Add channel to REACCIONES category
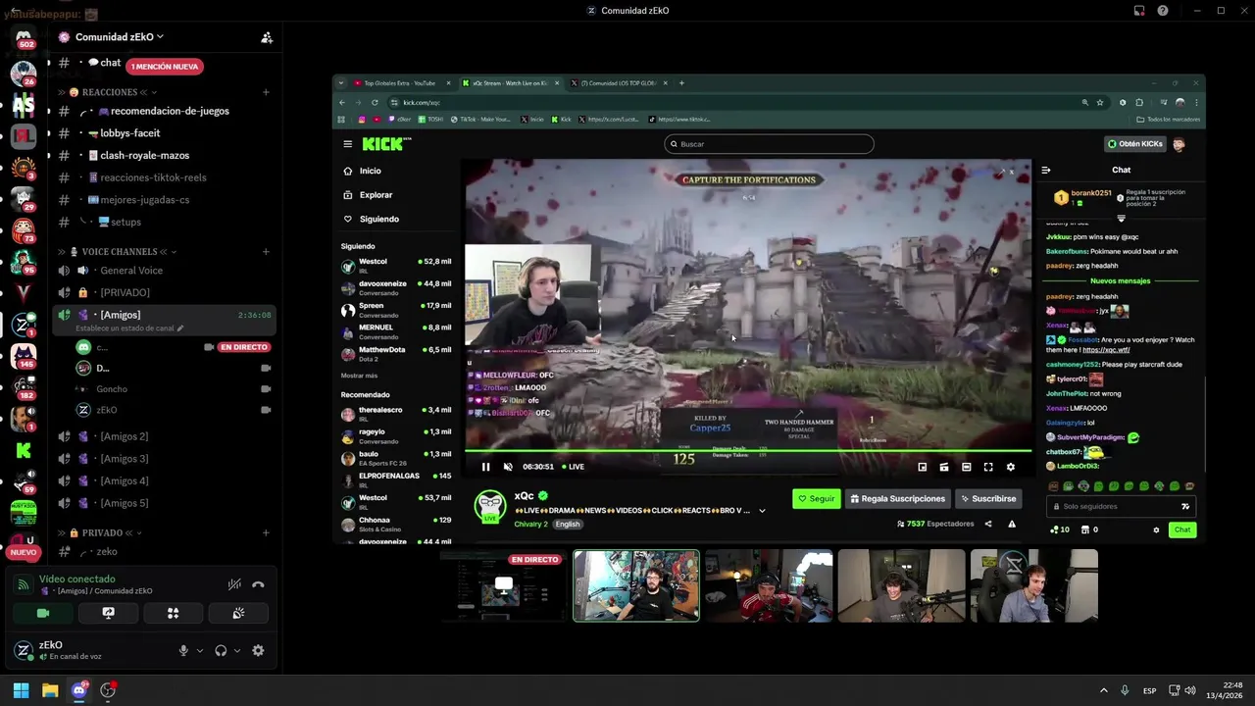This screenshot has height=706, width=1255. point(266,92)
